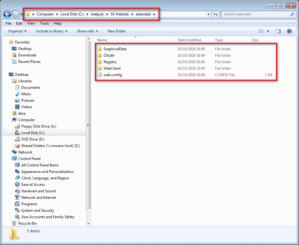Open the Organize dropdown menu

17,31
